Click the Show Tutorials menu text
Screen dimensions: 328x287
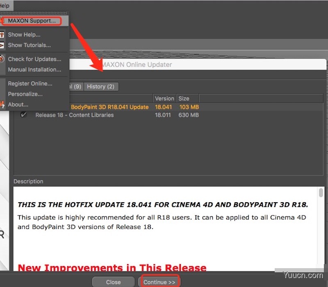click(30, 45)
